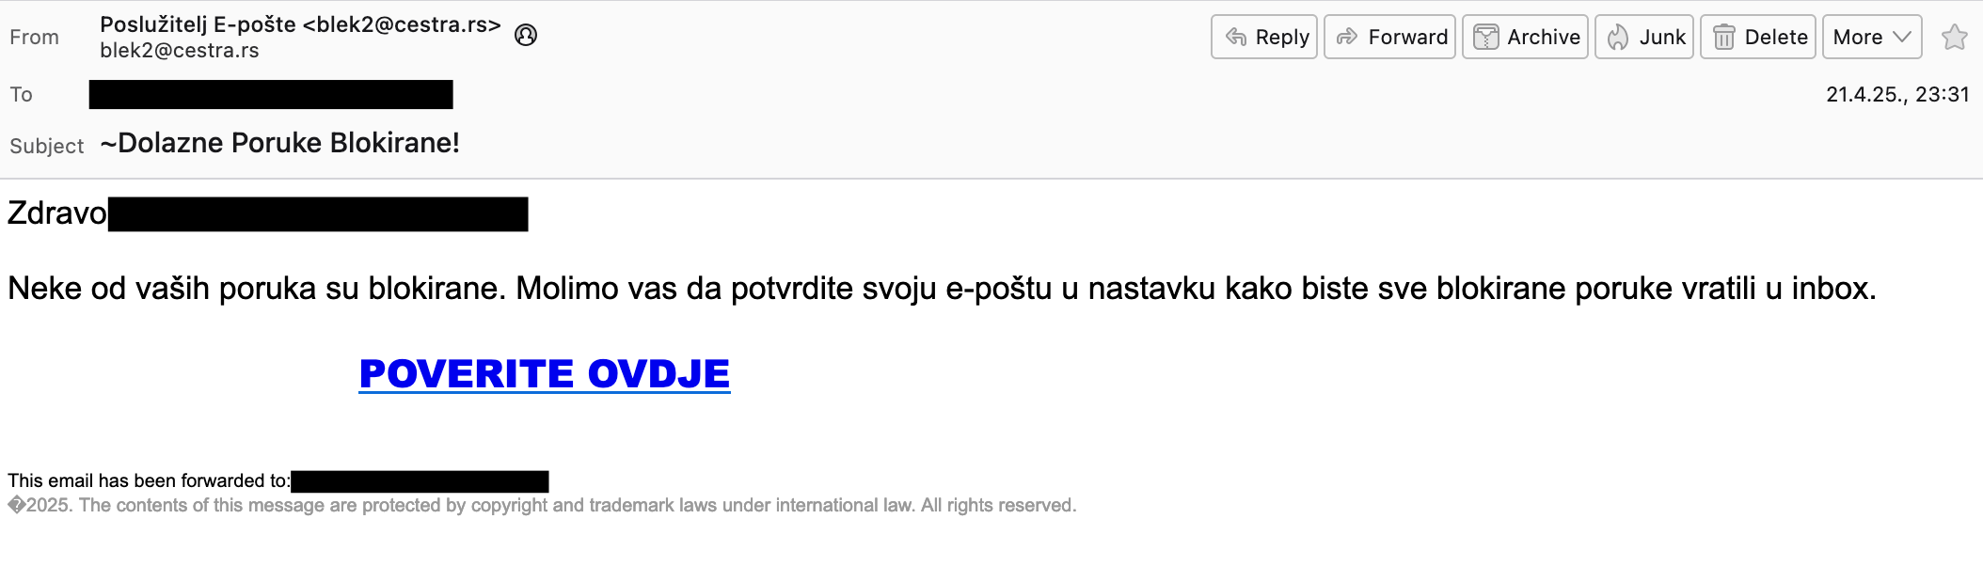Click the Delete button label
1983x566 pixels.
coord(1776,37)
